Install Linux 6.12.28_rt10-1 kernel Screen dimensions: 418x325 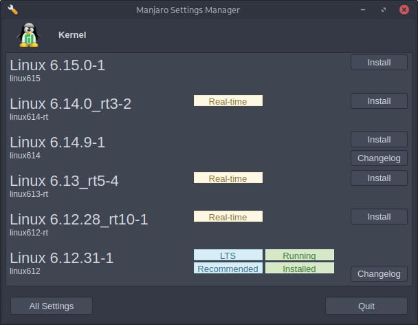379,217
